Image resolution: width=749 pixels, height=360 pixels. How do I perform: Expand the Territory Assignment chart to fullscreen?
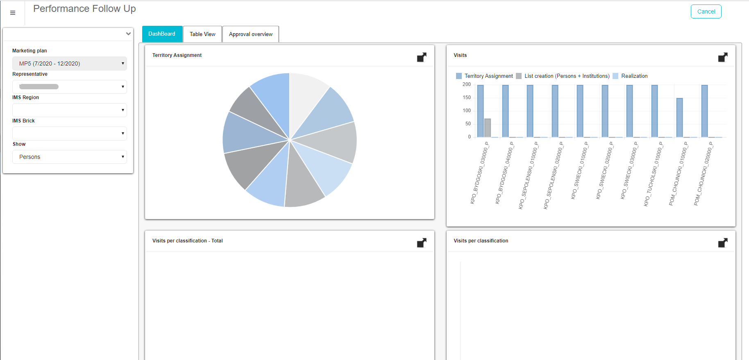pos(422,57)
